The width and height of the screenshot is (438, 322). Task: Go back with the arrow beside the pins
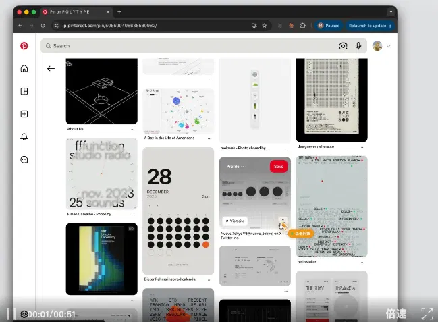click(51, 68)
